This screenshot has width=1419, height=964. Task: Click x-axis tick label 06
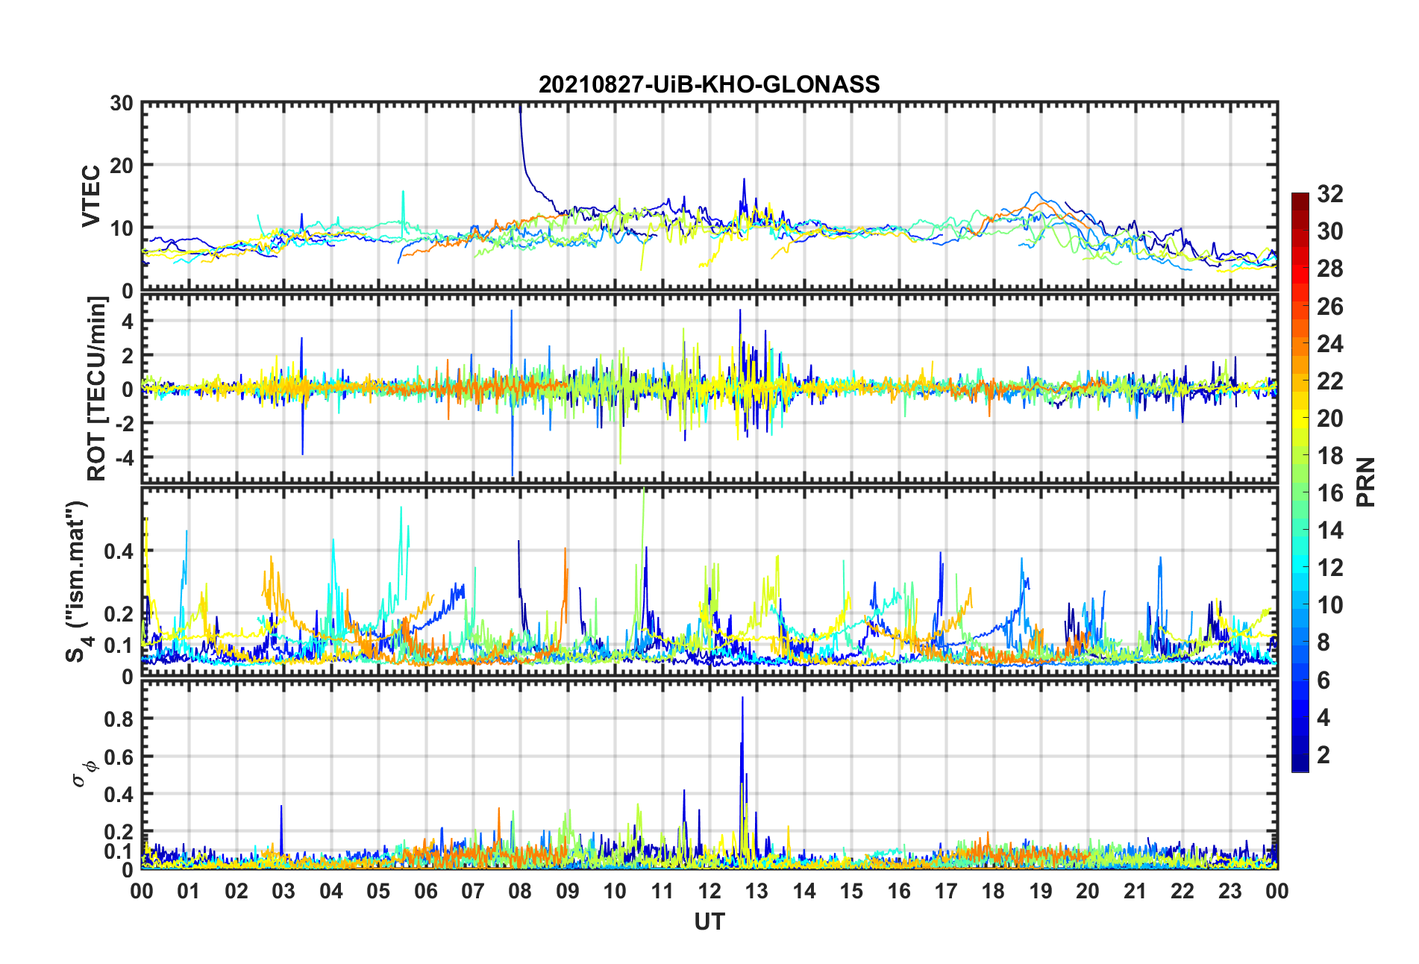pyautogui.click(x=426, y=891)
